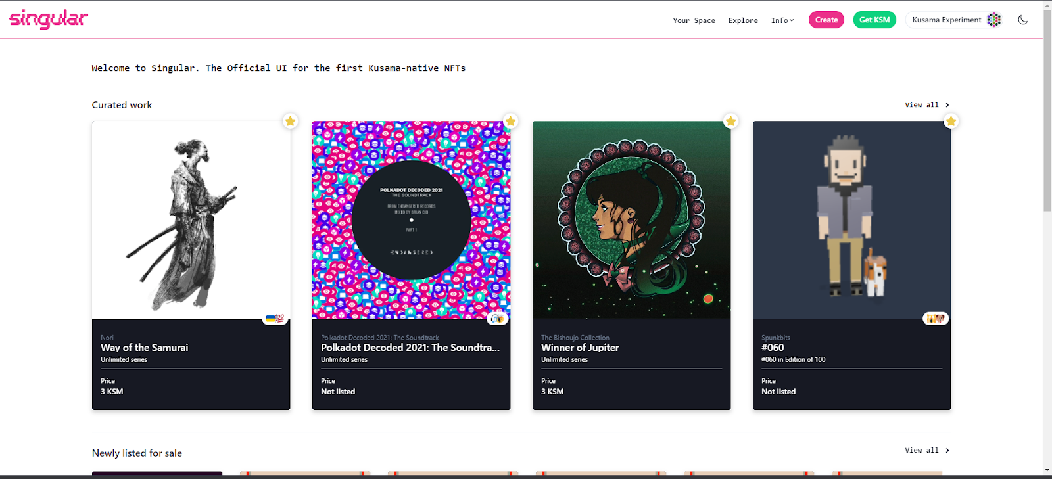Click the collection badge on Way of the Samurai
The width and height of the screenshot is (1052, 479).
click(x=275, y=319)
